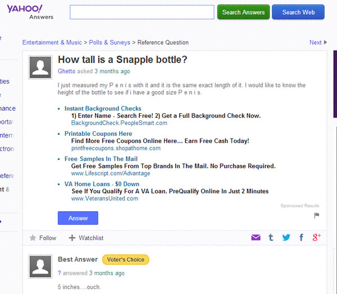Image resolution: width=337 pixels, height=294 pixels.
Task: Open Entertainment & Music breadcrumb
Action: [52, 42]
